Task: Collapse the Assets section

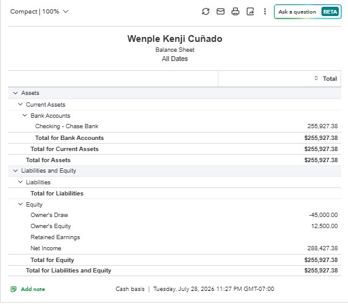Action: coord(15,93)
